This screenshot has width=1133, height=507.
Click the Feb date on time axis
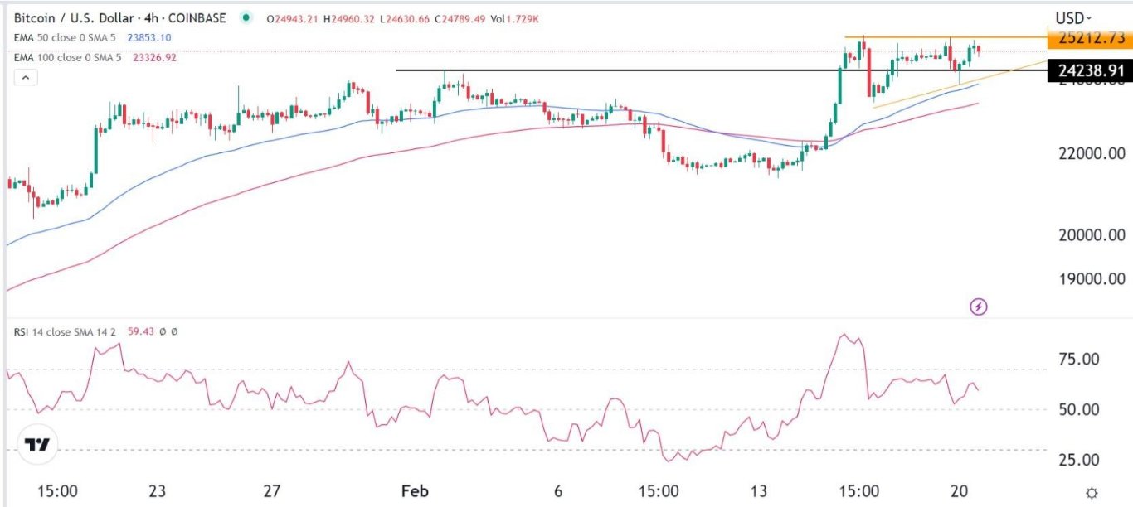click(x=414, y=490)
